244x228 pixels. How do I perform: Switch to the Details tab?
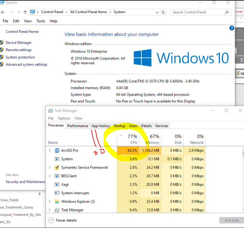146,126
